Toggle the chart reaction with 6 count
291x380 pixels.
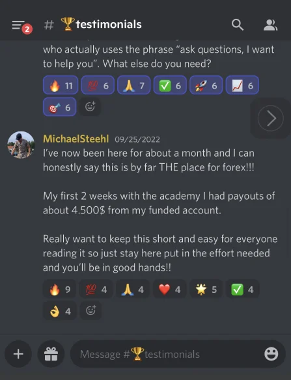pos(242,85)
